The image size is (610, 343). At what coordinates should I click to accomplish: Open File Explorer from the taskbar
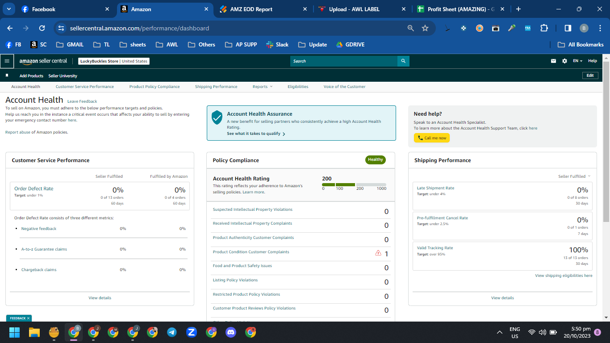point(34,332)
